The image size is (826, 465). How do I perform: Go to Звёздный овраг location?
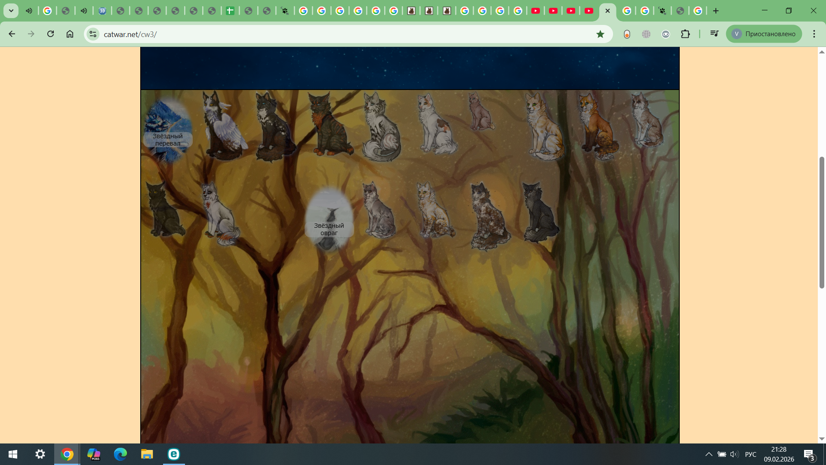coord(329,220)
